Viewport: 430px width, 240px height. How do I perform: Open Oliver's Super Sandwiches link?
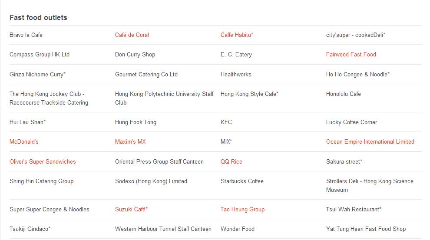[43, 161]
